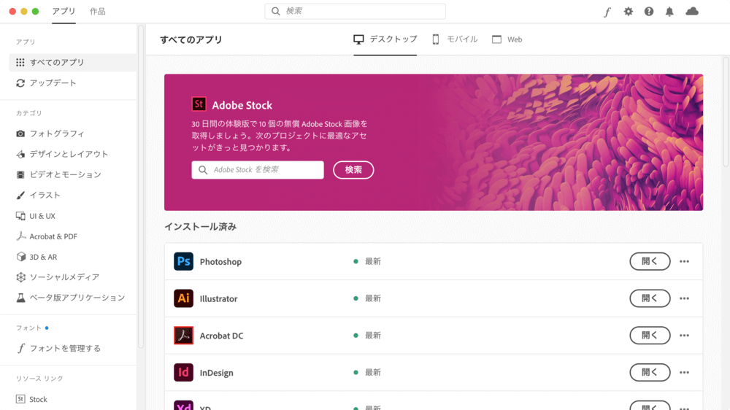
Task: Select the デスクトップ tab
Action: (x=385, y=39)
